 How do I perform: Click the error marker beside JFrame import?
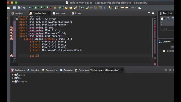coord(12,28)
